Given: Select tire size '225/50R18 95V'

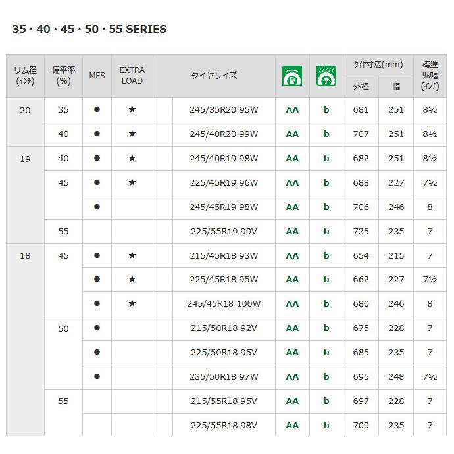Looking at the screenshot, I should coord(224,353).
